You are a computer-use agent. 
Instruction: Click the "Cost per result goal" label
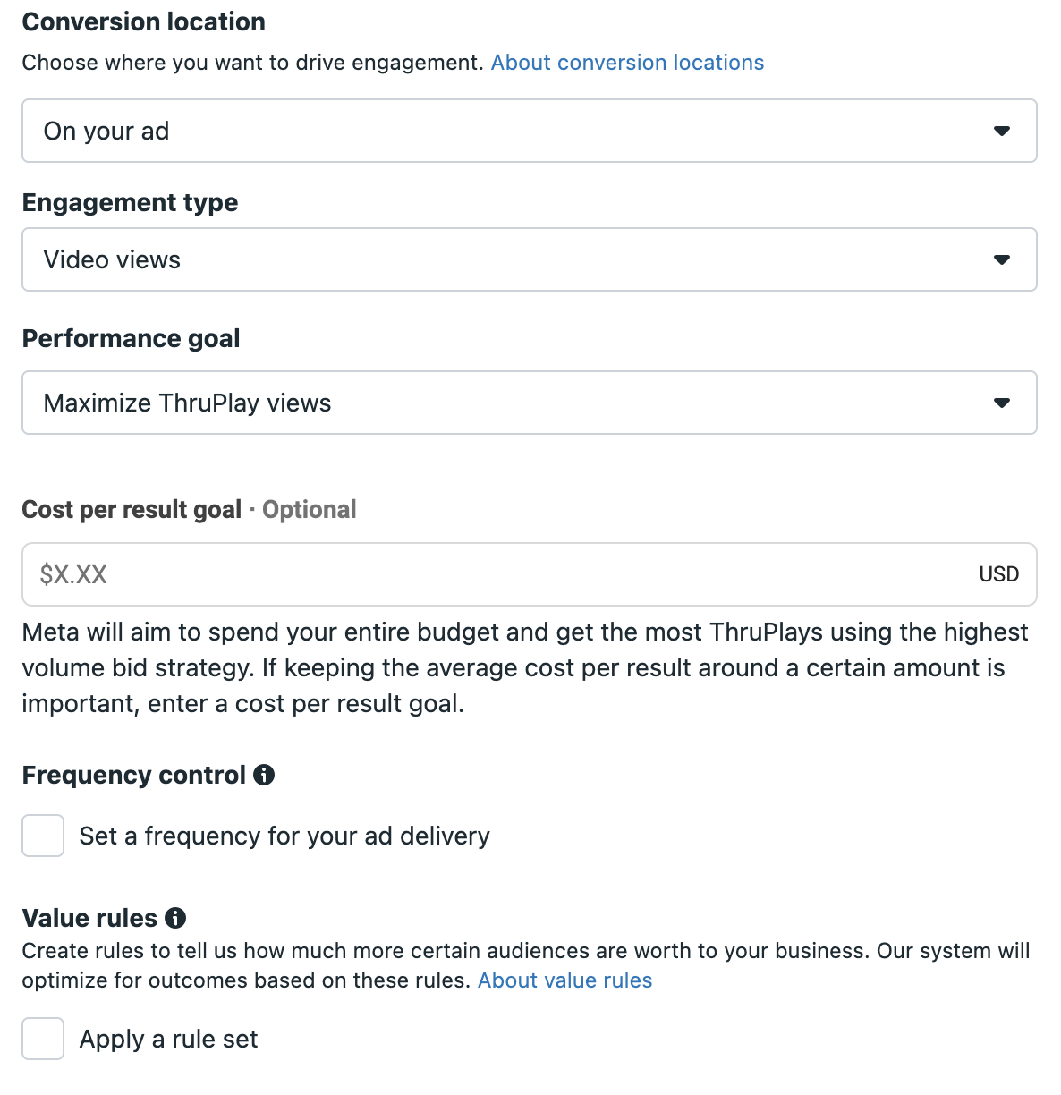tap(132, 510)
